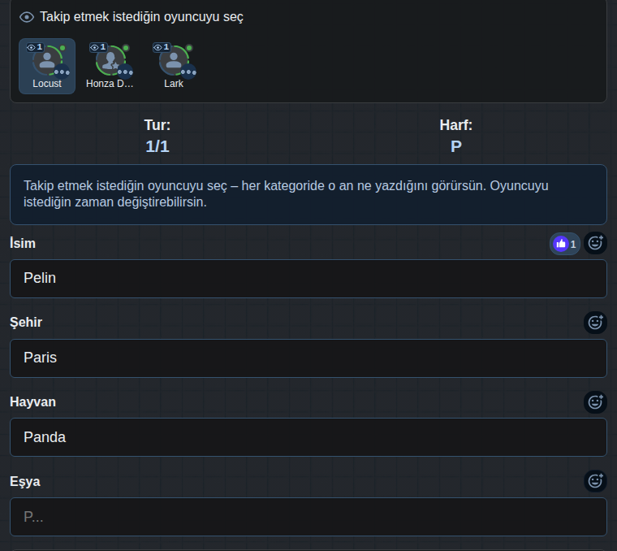Image resolution: width=617 pixels, height=551 pixels.
Task: Select Lark player avatar to follow
Action: 174,66
